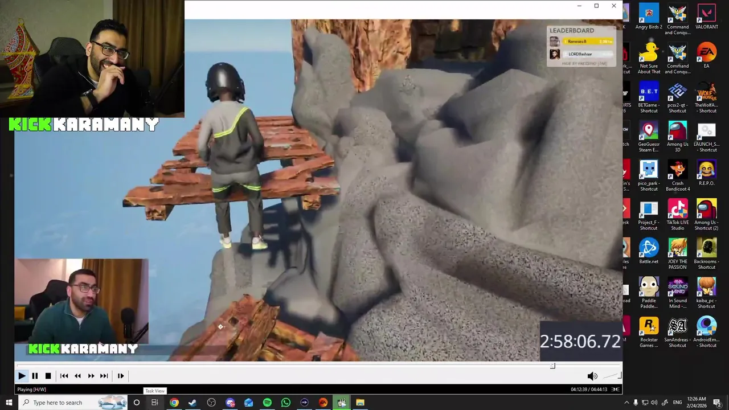Screen dimensions: 729x410
Task: Open R.E.P.O. desktop icon
Action: tap(707, 173)
